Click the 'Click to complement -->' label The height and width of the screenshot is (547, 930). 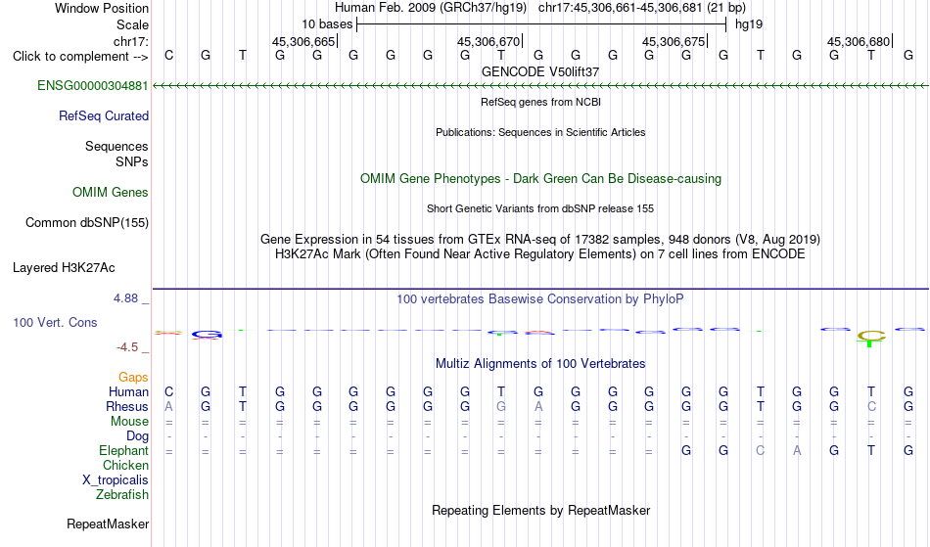(80, 57)
